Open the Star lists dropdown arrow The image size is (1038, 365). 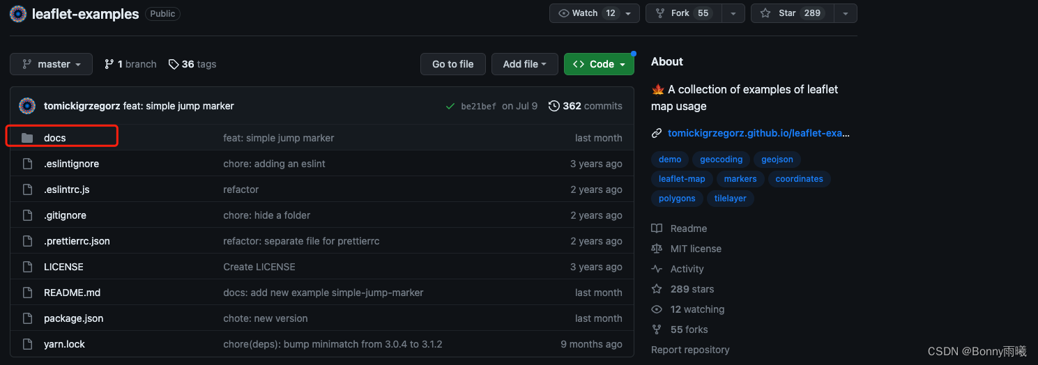click(x=846, y=13)
